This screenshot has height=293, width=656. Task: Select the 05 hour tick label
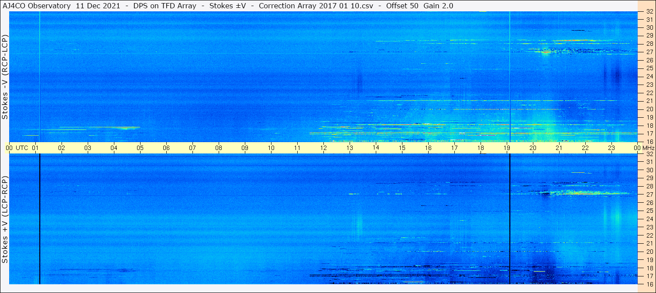click(140, 148)
